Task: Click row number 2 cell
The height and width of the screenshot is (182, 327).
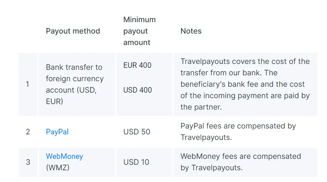Action: click(28, 132)
